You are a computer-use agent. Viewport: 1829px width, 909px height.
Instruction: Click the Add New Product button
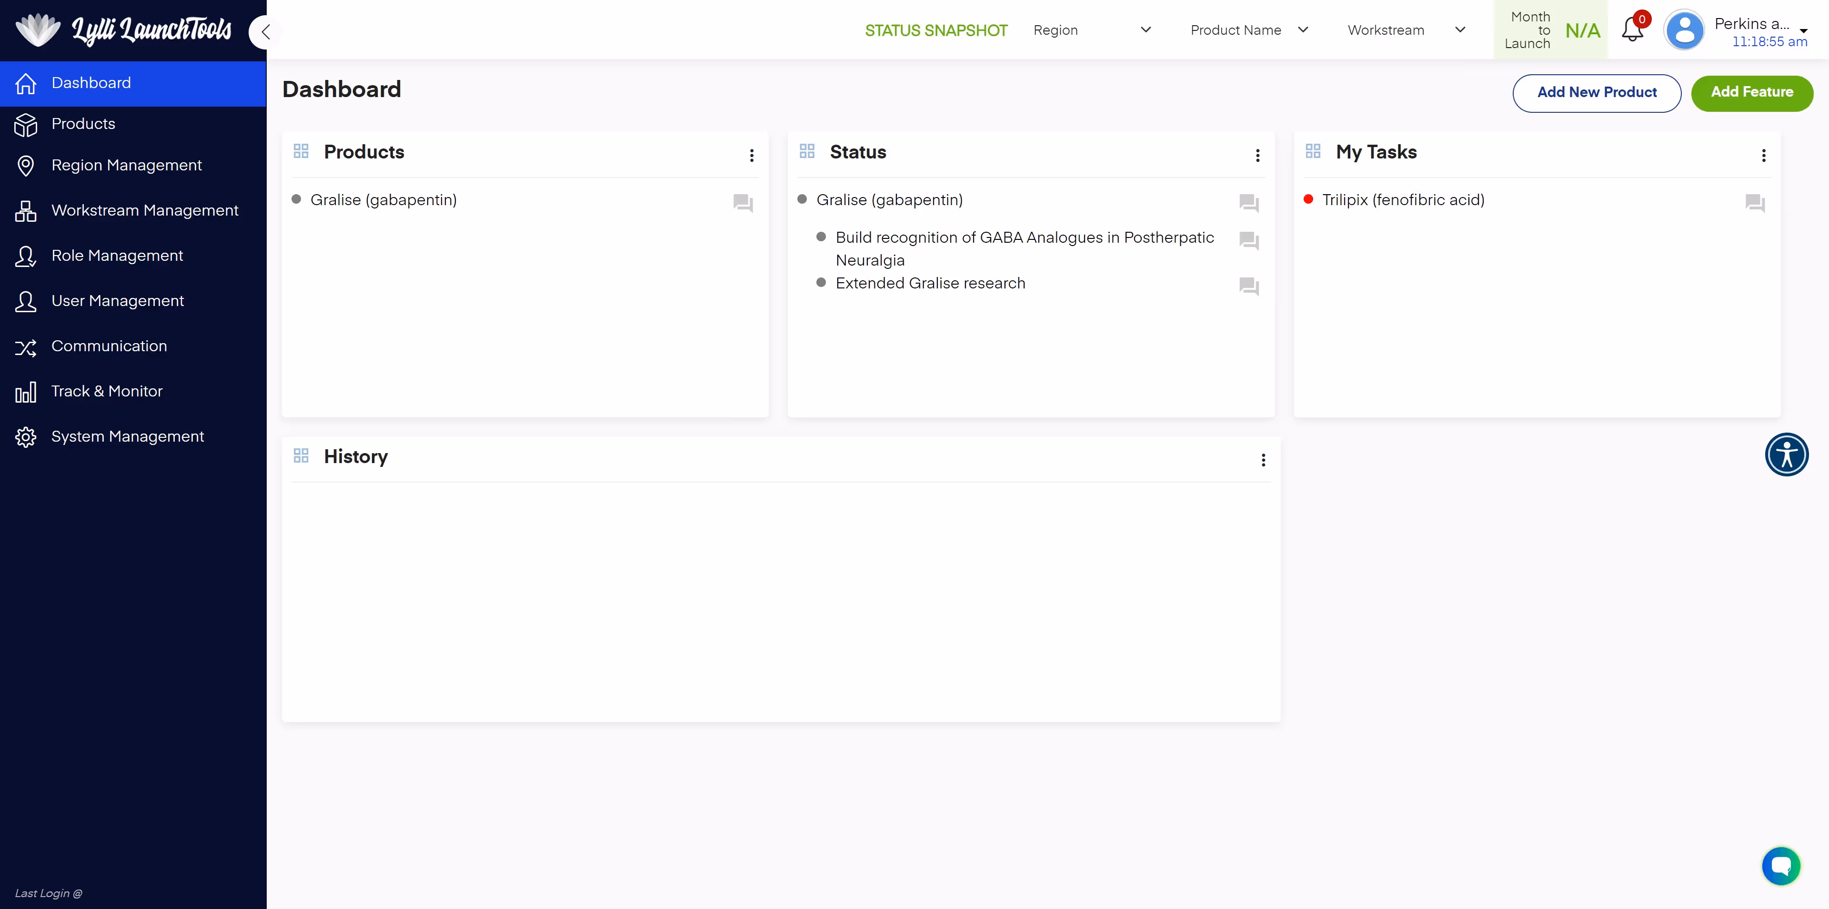pyautogui.click(x=1596, y=92)
